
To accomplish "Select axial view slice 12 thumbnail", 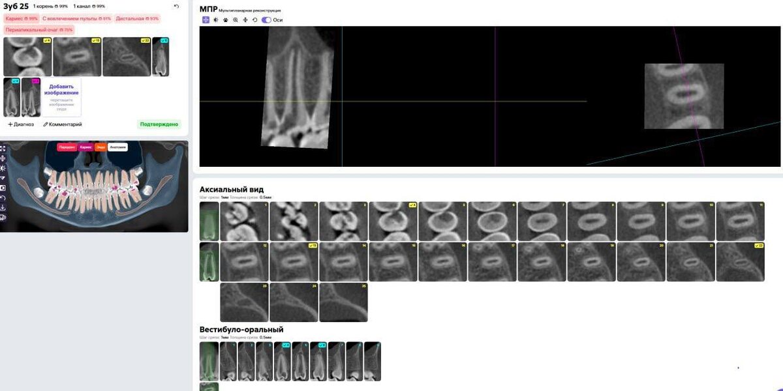I will [245, 262].
